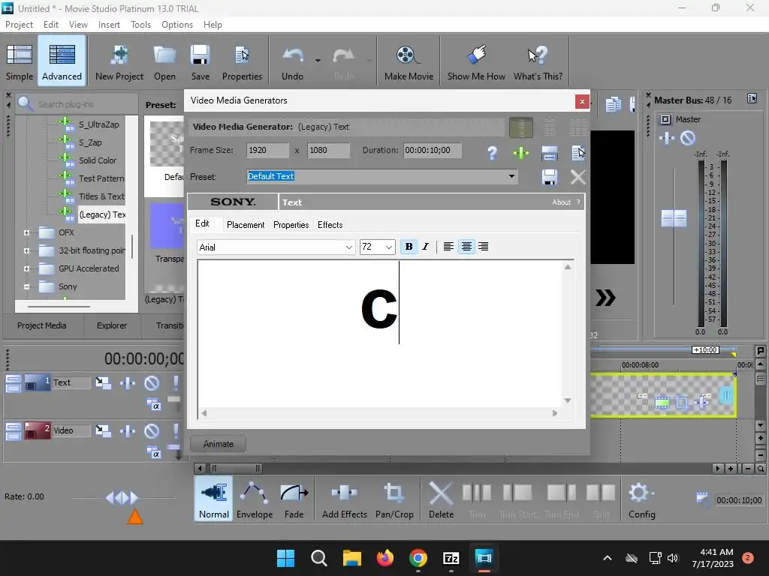Click the plug-in help question mark icon
Viewport: 769px width, 576px height.
[x=492, y=153]
